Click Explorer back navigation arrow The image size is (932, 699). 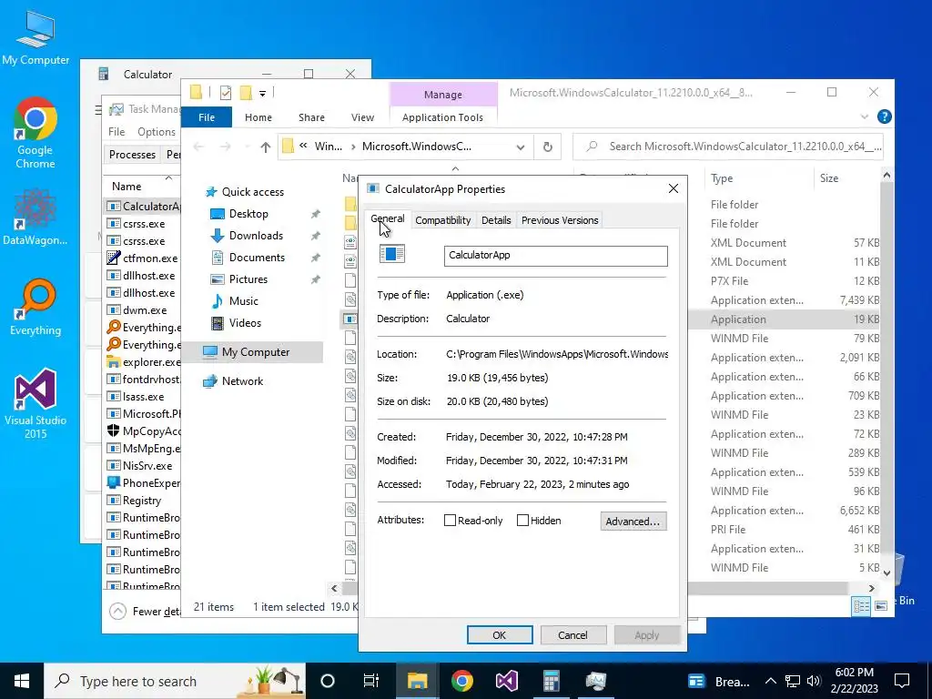coord(199,147)
